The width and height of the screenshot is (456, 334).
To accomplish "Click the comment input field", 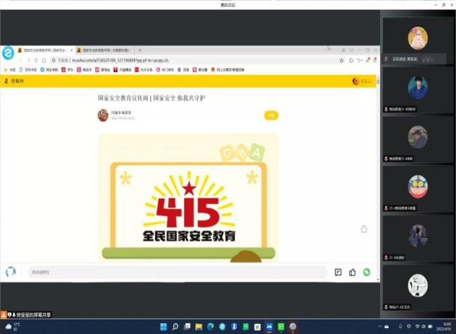I will (x=175, y=272).
